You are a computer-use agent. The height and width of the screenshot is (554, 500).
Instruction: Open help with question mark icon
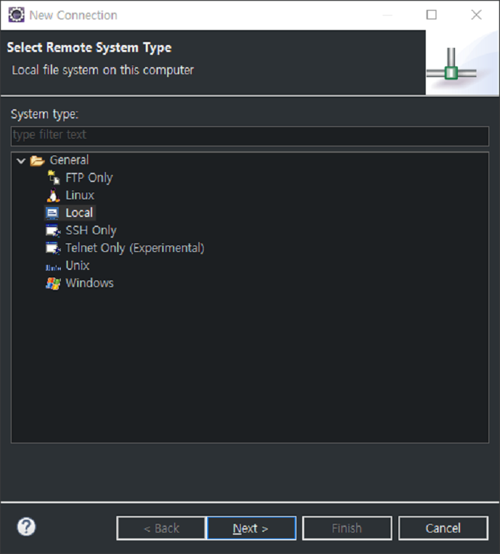(26, 527)
